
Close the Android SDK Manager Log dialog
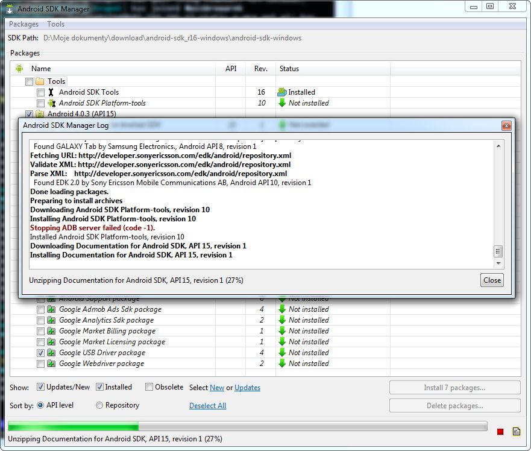(x=506, y=125)
